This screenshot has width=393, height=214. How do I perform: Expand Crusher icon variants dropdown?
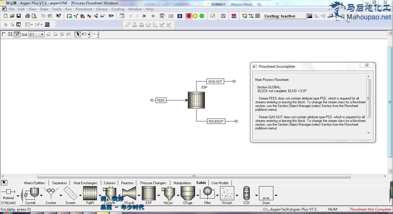(61, 196)
